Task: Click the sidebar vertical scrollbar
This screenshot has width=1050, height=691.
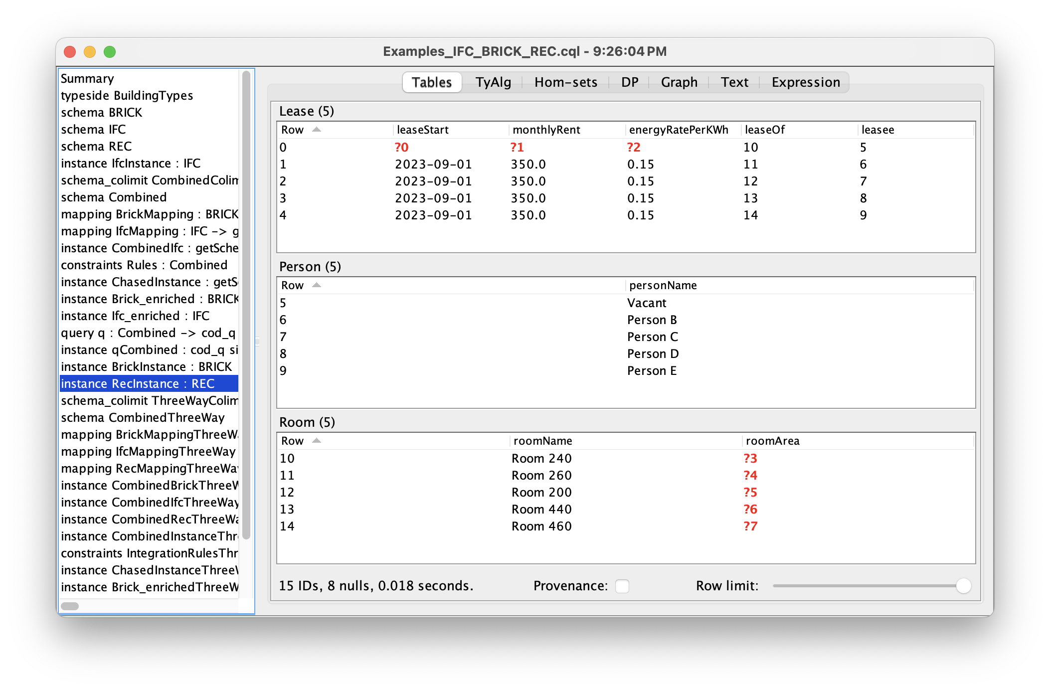Action: coord(246,304)
